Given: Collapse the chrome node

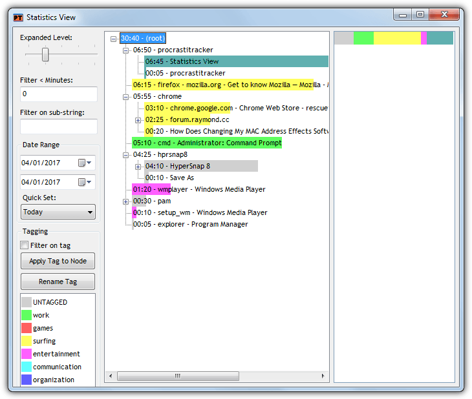Looking at the screenshot, I should pos(125,97).
